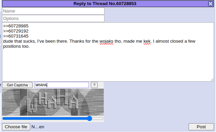Place cursor on the underlined word wojaks
This screenshot has height=132, width=216.
tap(106, 41)
